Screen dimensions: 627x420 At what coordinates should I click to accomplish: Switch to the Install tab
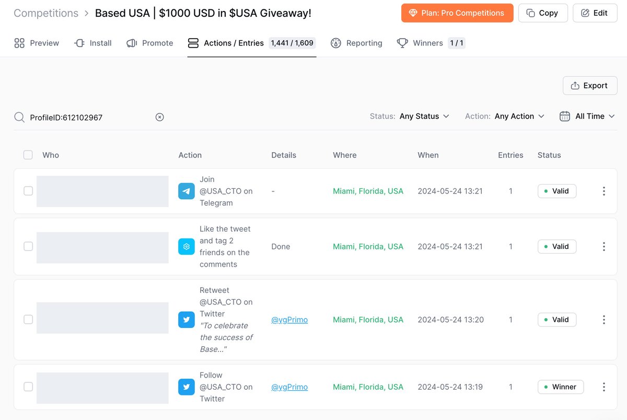93,43
